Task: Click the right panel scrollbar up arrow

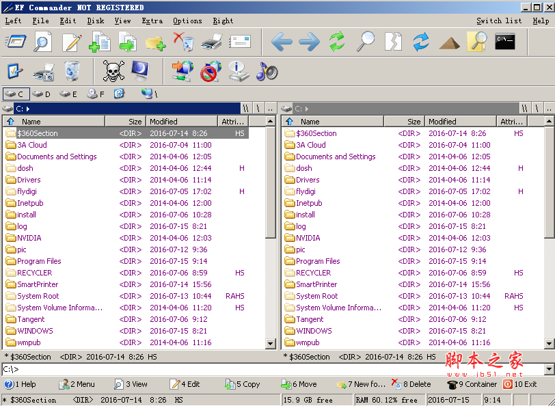Action: coord(549,121)
